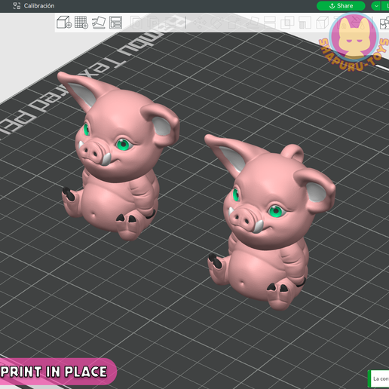Click the Arrange all objects icon
Image resolution: width=389 pixels, height=389 pixels.
116,23
